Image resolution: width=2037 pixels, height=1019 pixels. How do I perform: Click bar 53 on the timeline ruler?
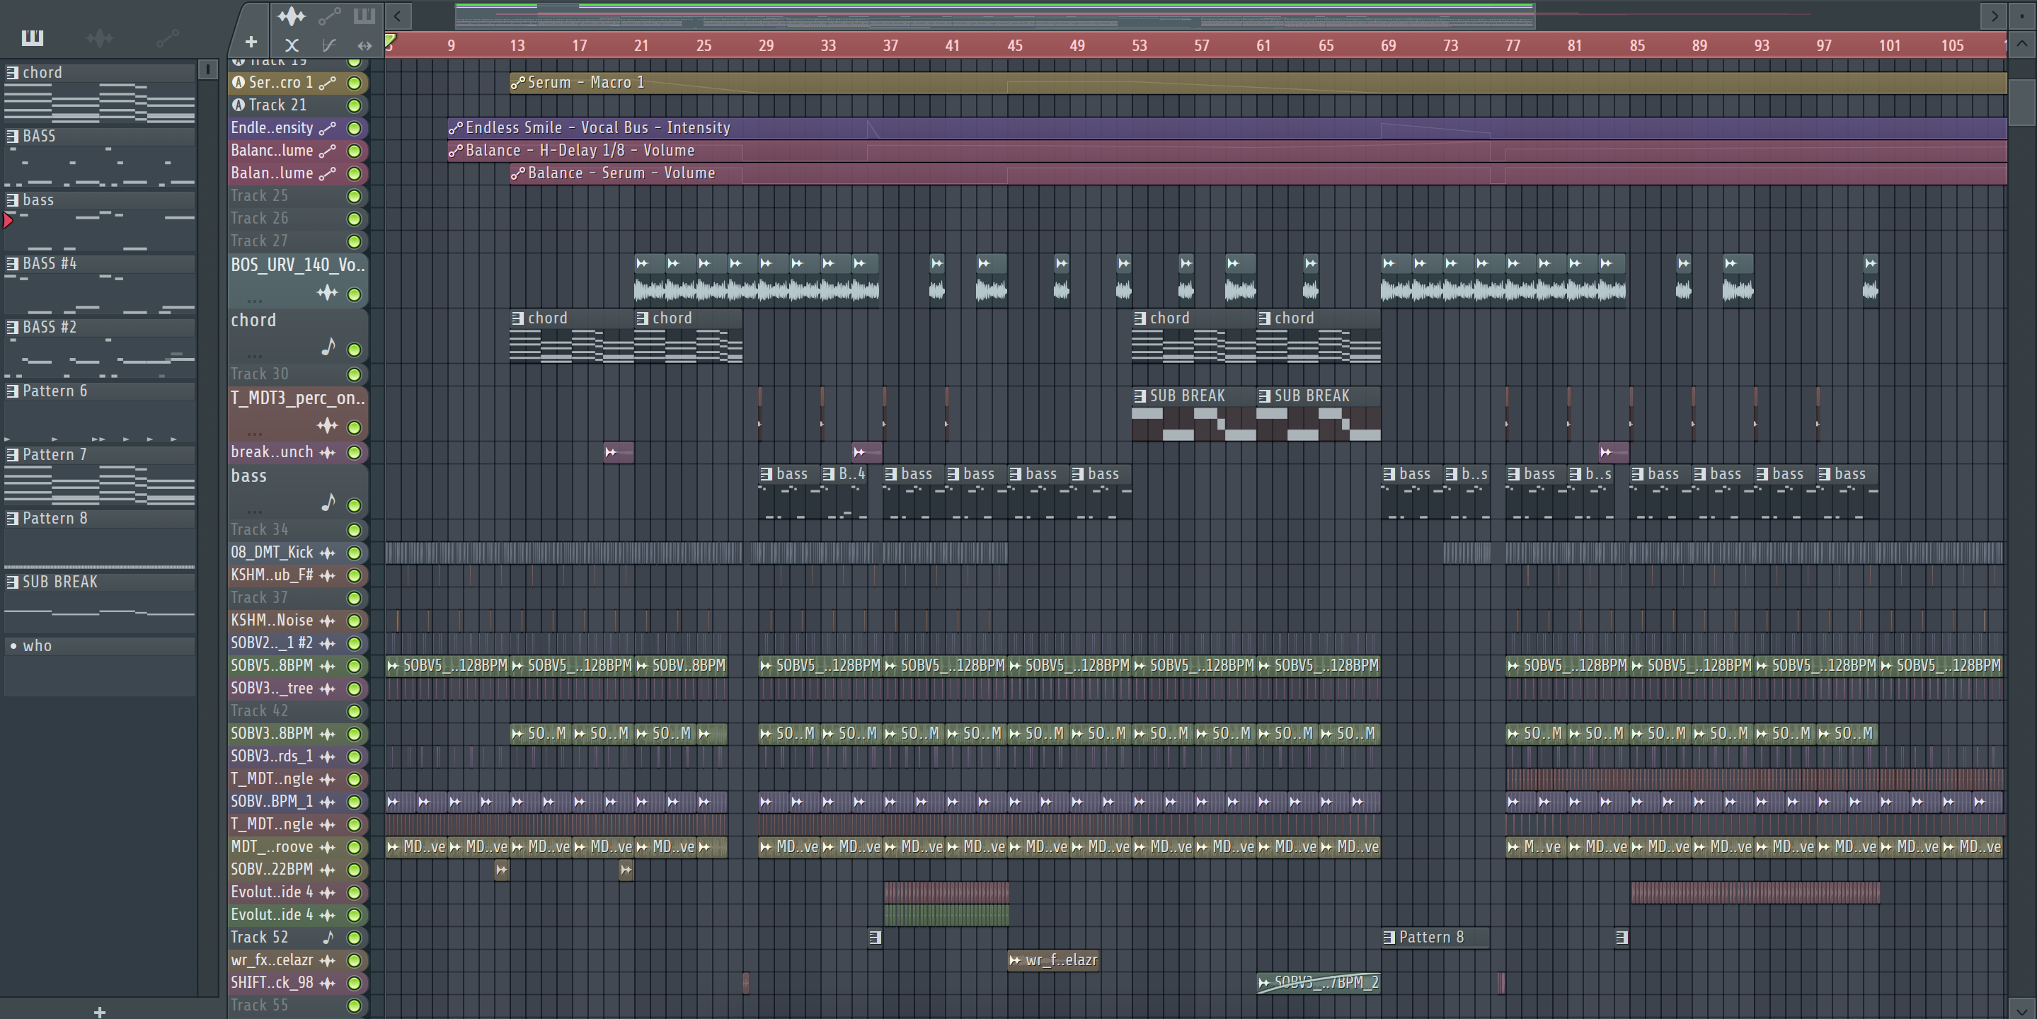click(x=1139, y=45)
